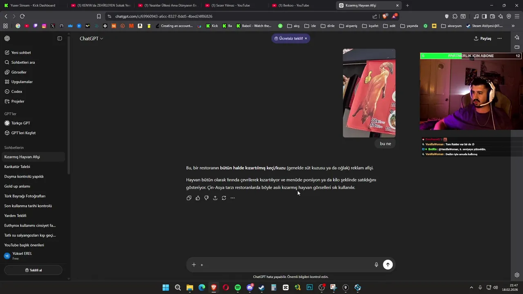Click the plus attach button in composer
Screen dimensions: 523x294
(194, 265)
